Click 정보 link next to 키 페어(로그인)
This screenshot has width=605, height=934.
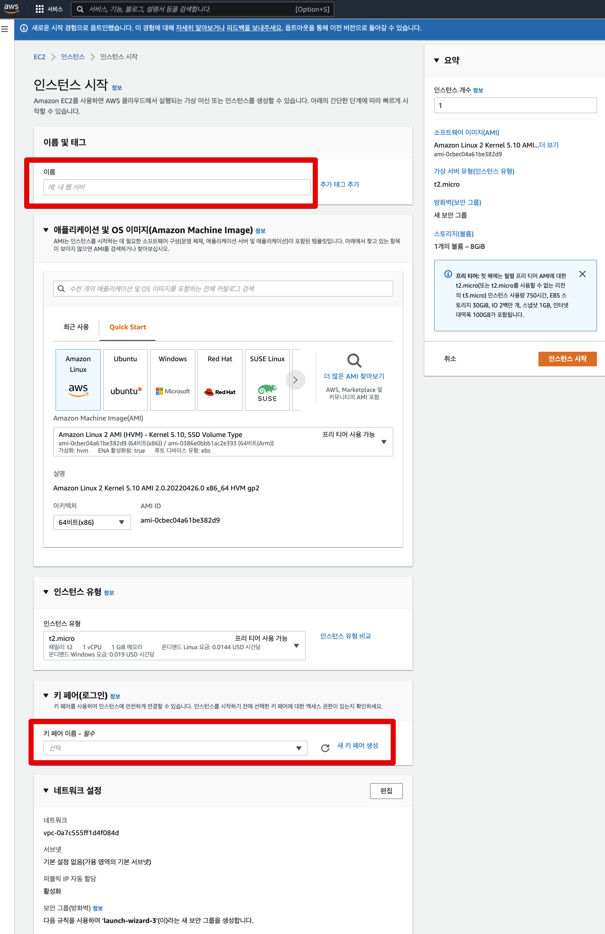tap(115, 696)
